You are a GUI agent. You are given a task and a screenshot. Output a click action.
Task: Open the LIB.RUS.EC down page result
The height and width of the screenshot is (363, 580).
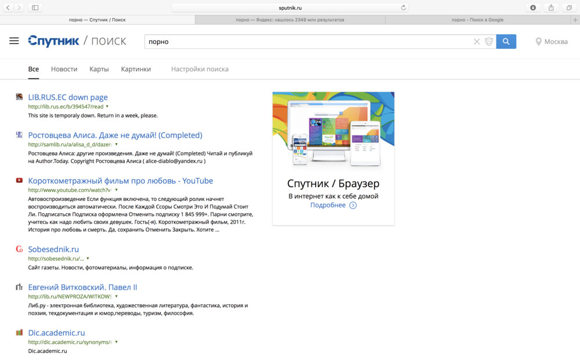click(68, 97)
